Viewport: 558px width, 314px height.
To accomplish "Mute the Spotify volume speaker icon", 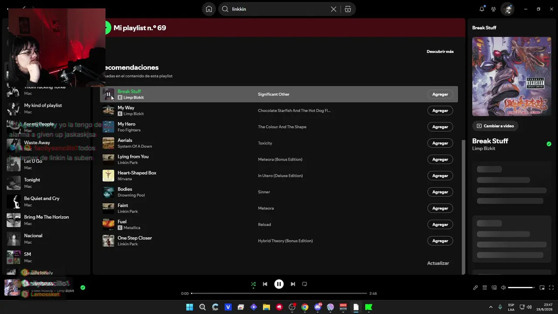I will coord(503,287).
